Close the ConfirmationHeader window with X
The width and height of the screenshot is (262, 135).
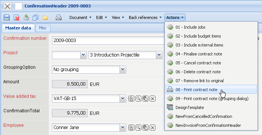[7, 7]
